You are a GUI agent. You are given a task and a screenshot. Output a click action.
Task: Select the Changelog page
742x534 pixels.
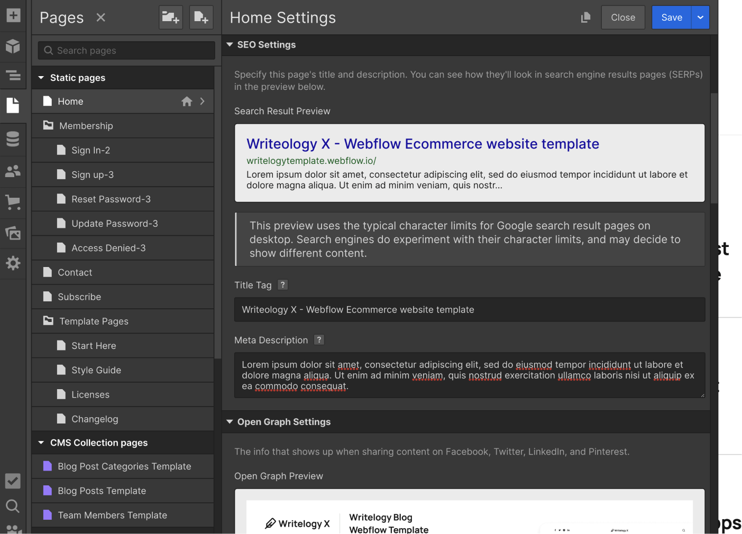[123, 419]
